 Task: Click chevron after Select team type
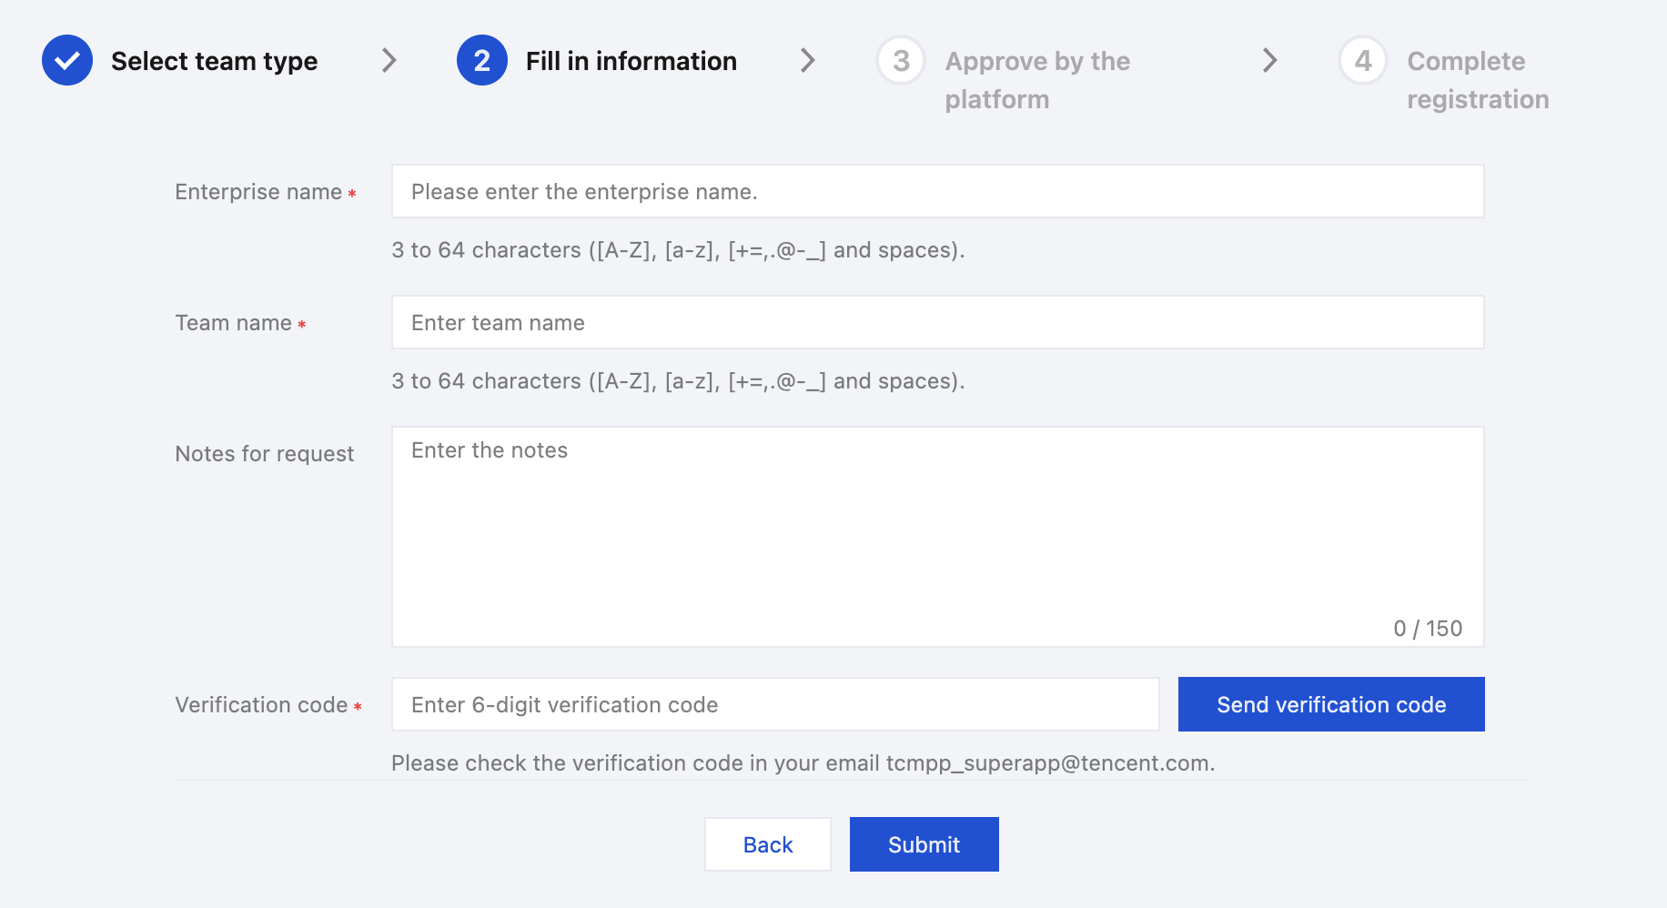click(x=389, y=60)
